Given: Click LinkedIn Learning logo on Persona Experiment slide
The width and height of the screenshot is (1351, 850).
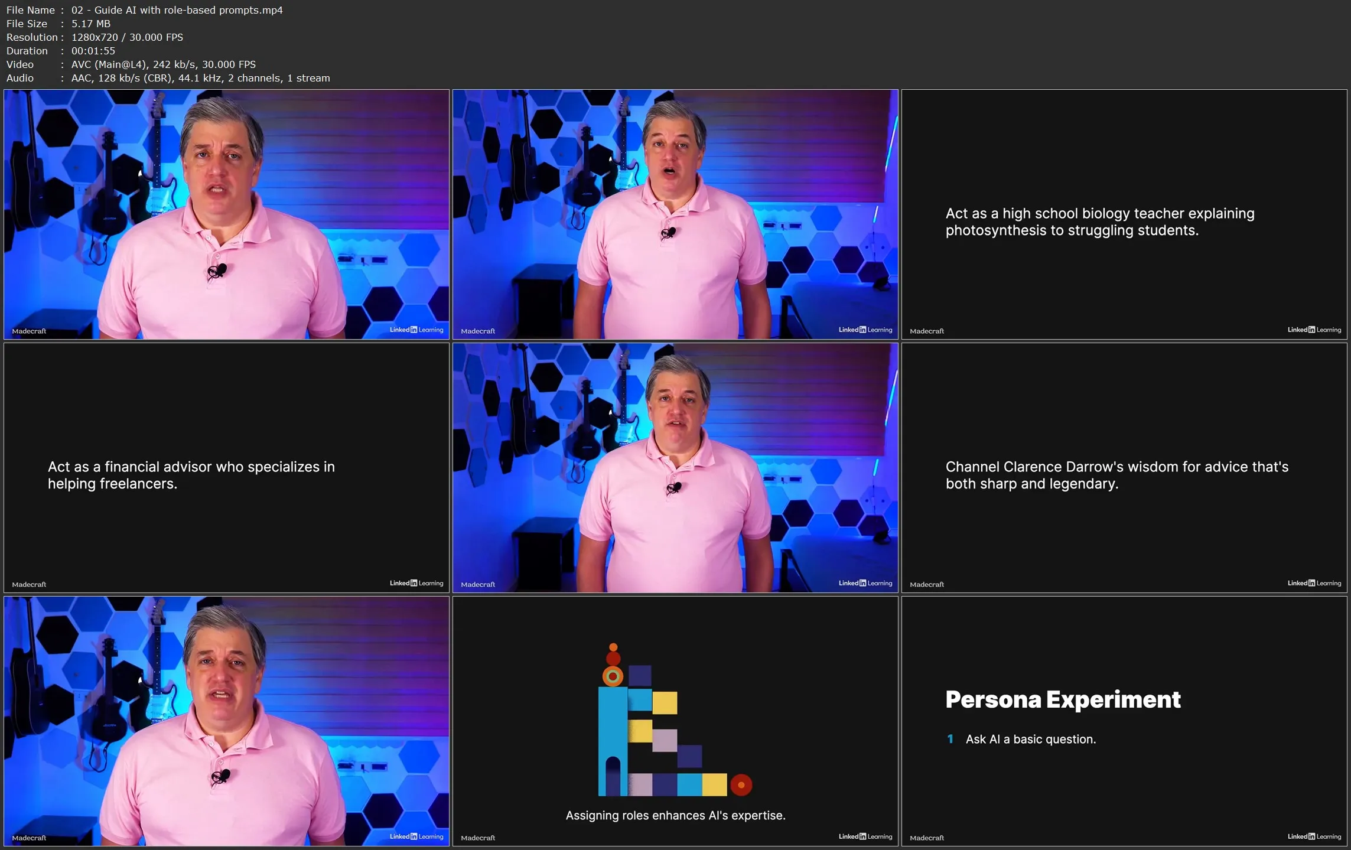Looking at the screenshot, I should pos(1314,836).
